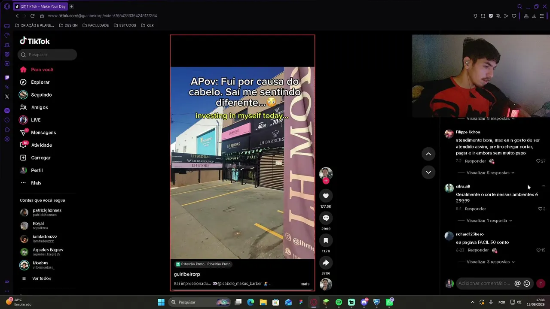
Task: Expand the 'Mais' sidebar menu
Action: [36, 183]
